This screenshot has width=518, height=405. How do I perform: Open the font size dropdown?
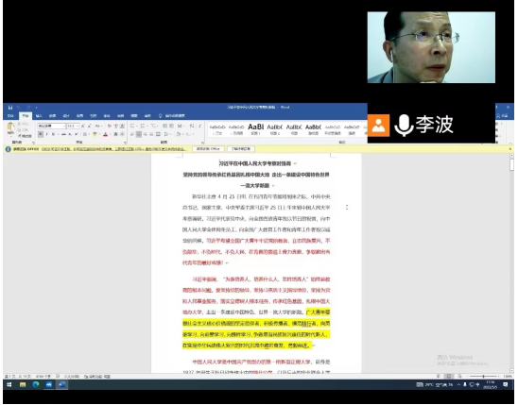pyautogui.click(x=73, y=126)
